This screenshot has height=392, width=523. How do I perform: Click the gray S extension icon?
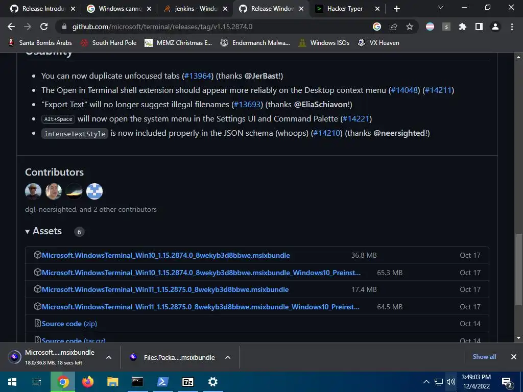[x=446, y=27]
